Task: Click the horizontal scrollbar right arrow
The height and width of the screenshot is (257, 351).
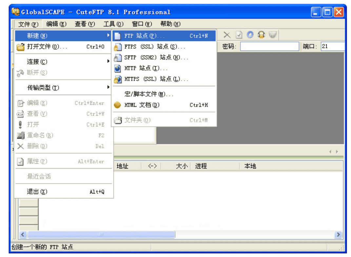Action: point(338,234)
